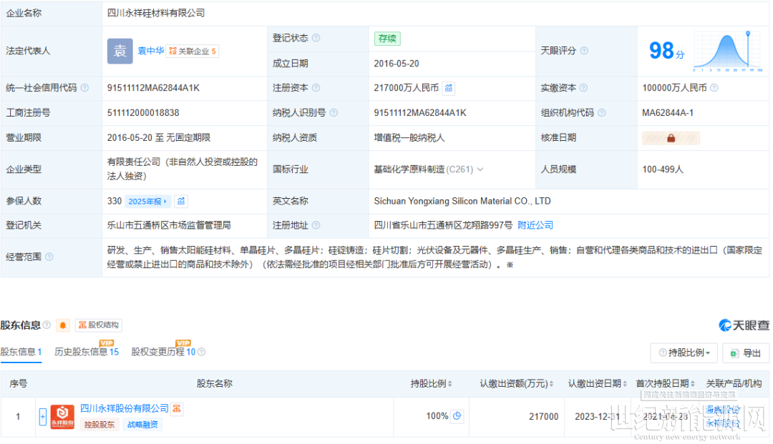The image size is (773, 444).
Task: Select credit code 91511112MA62844A1K under 统一社会信用代码
Action: click(153, 88)
